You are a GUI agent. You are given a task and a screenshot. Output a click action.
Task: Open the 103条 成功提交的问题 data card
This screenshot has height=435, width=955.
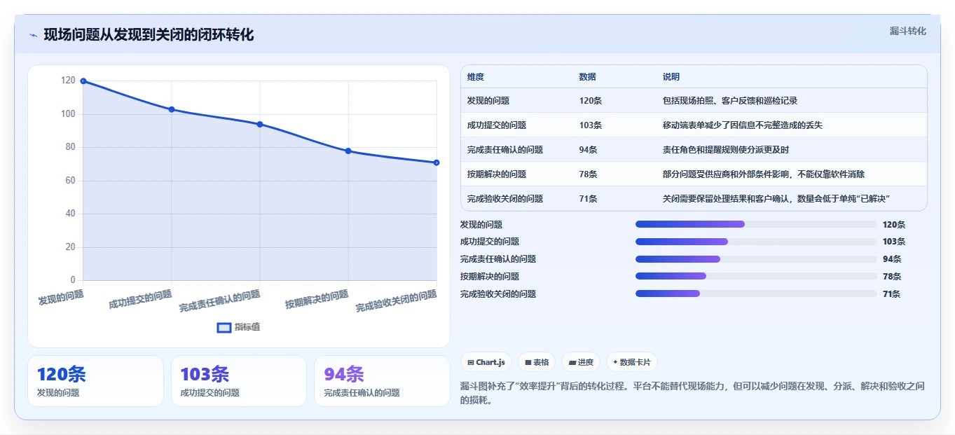coord(239,381)
